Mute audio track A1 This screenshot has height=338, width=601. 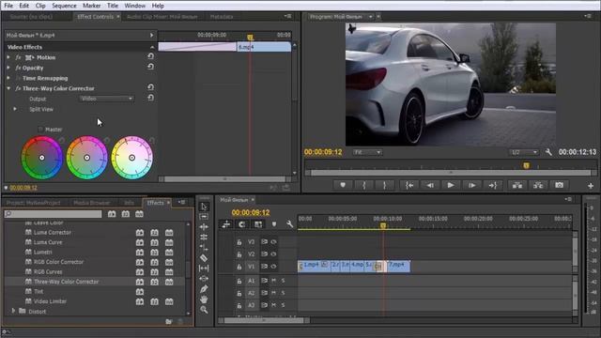273,281
